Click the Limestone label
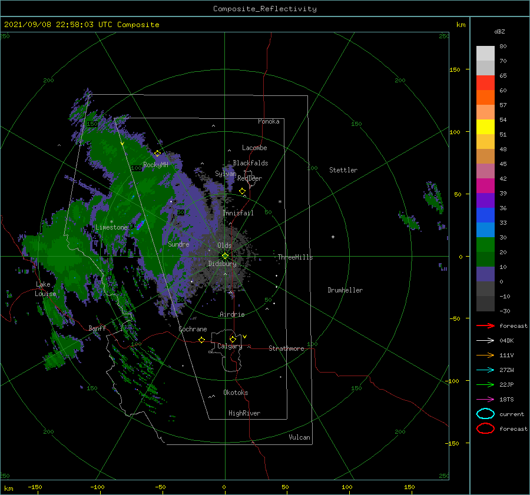 tap(111, 227)
